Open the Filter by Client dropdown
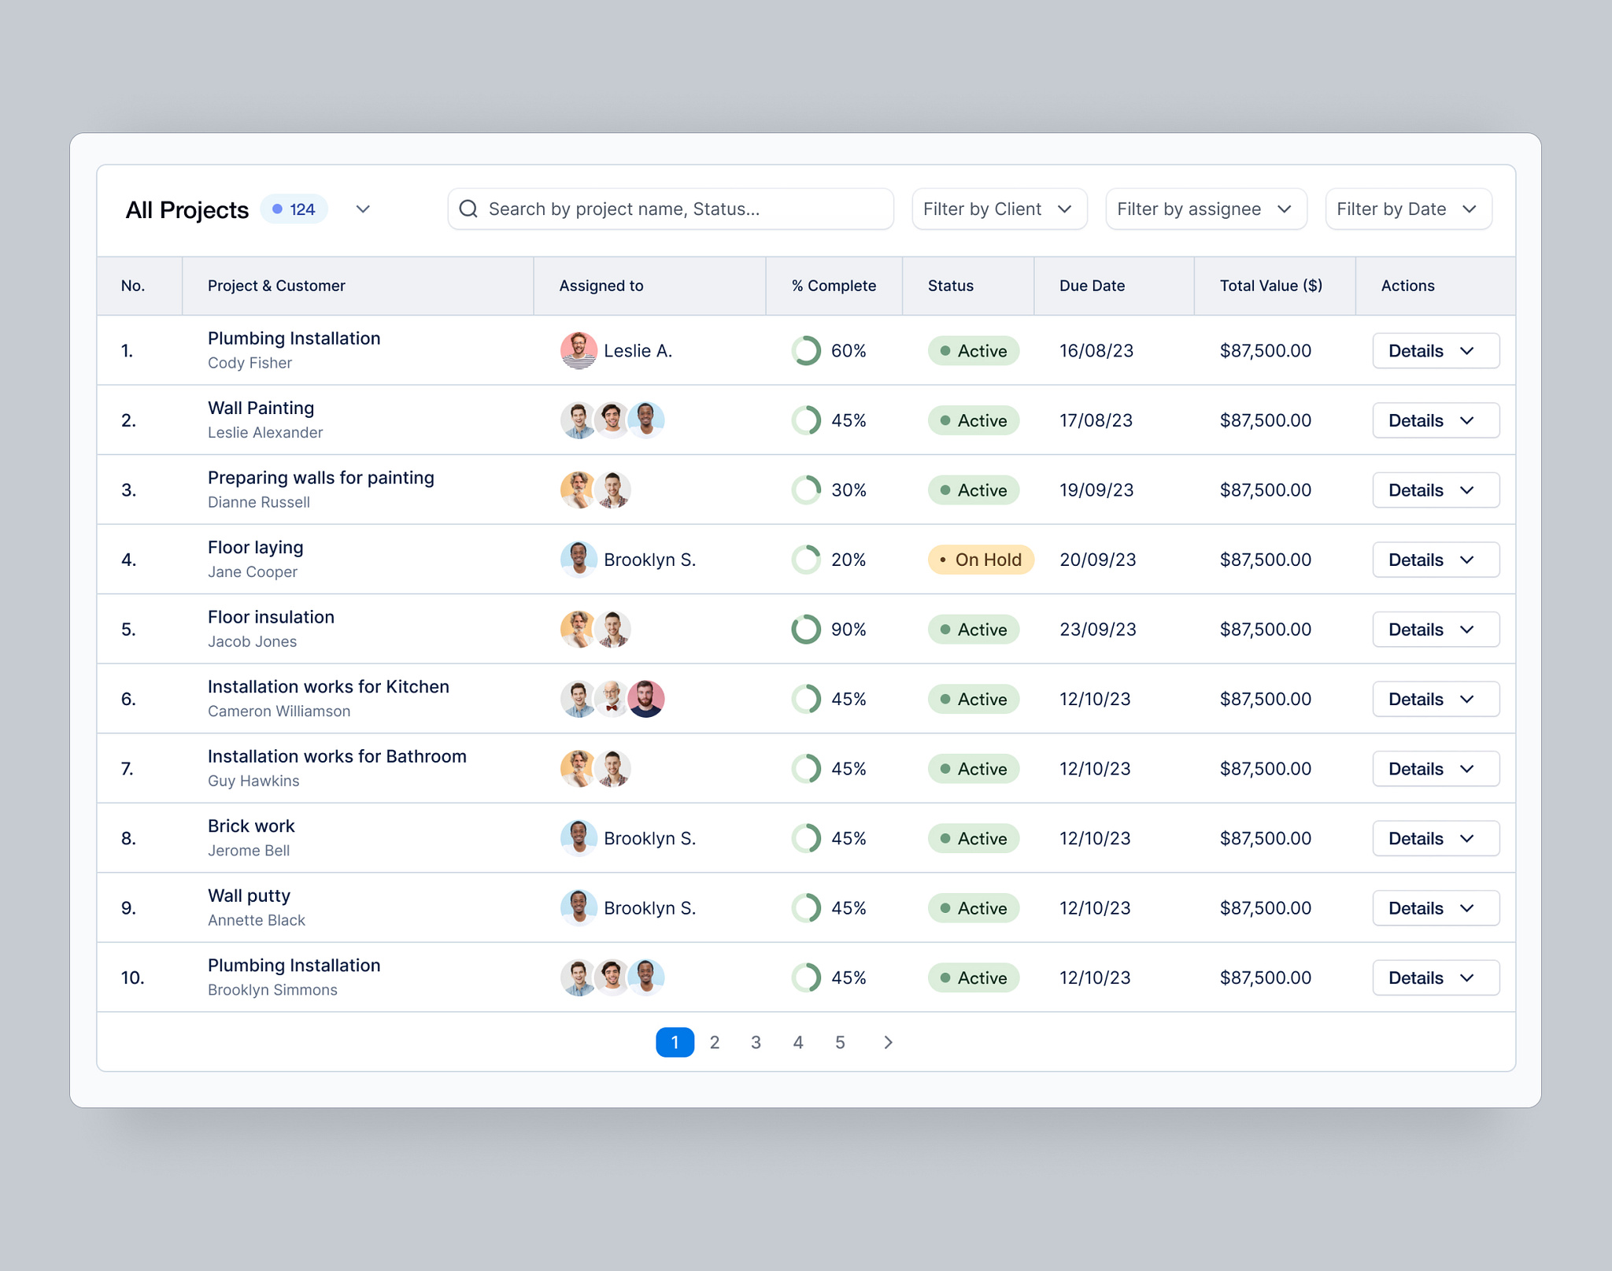The width and height of the screenshot is (1612, 1271). coord(999,209)
